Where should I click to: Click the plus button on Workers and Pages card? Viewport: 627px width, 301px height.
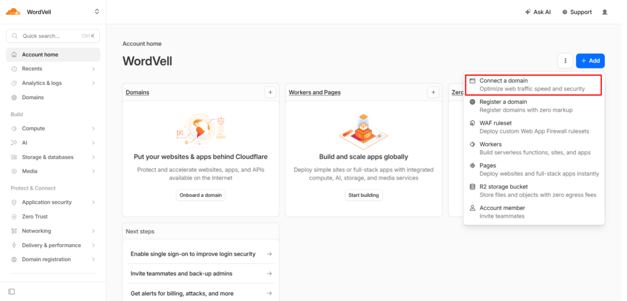tap(434, 92)
